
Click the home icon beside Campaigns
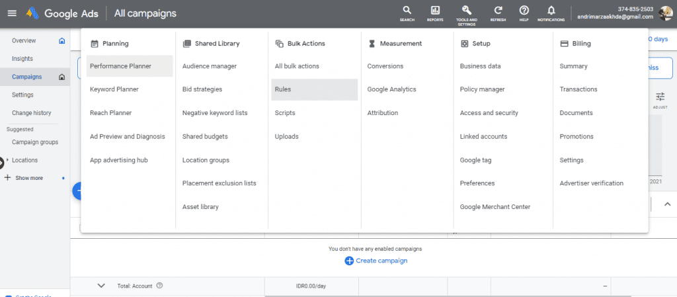click(x=61, y=77)
